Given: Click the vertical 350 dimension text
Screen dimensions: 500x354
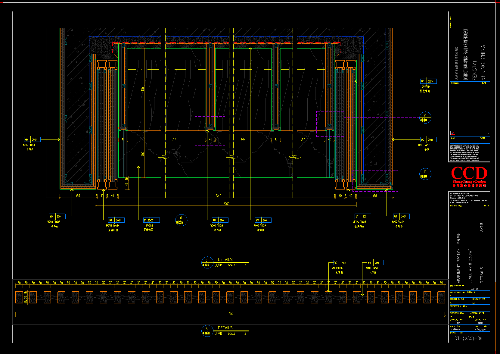Looking at the screenshot, I should tap(143, 89).
